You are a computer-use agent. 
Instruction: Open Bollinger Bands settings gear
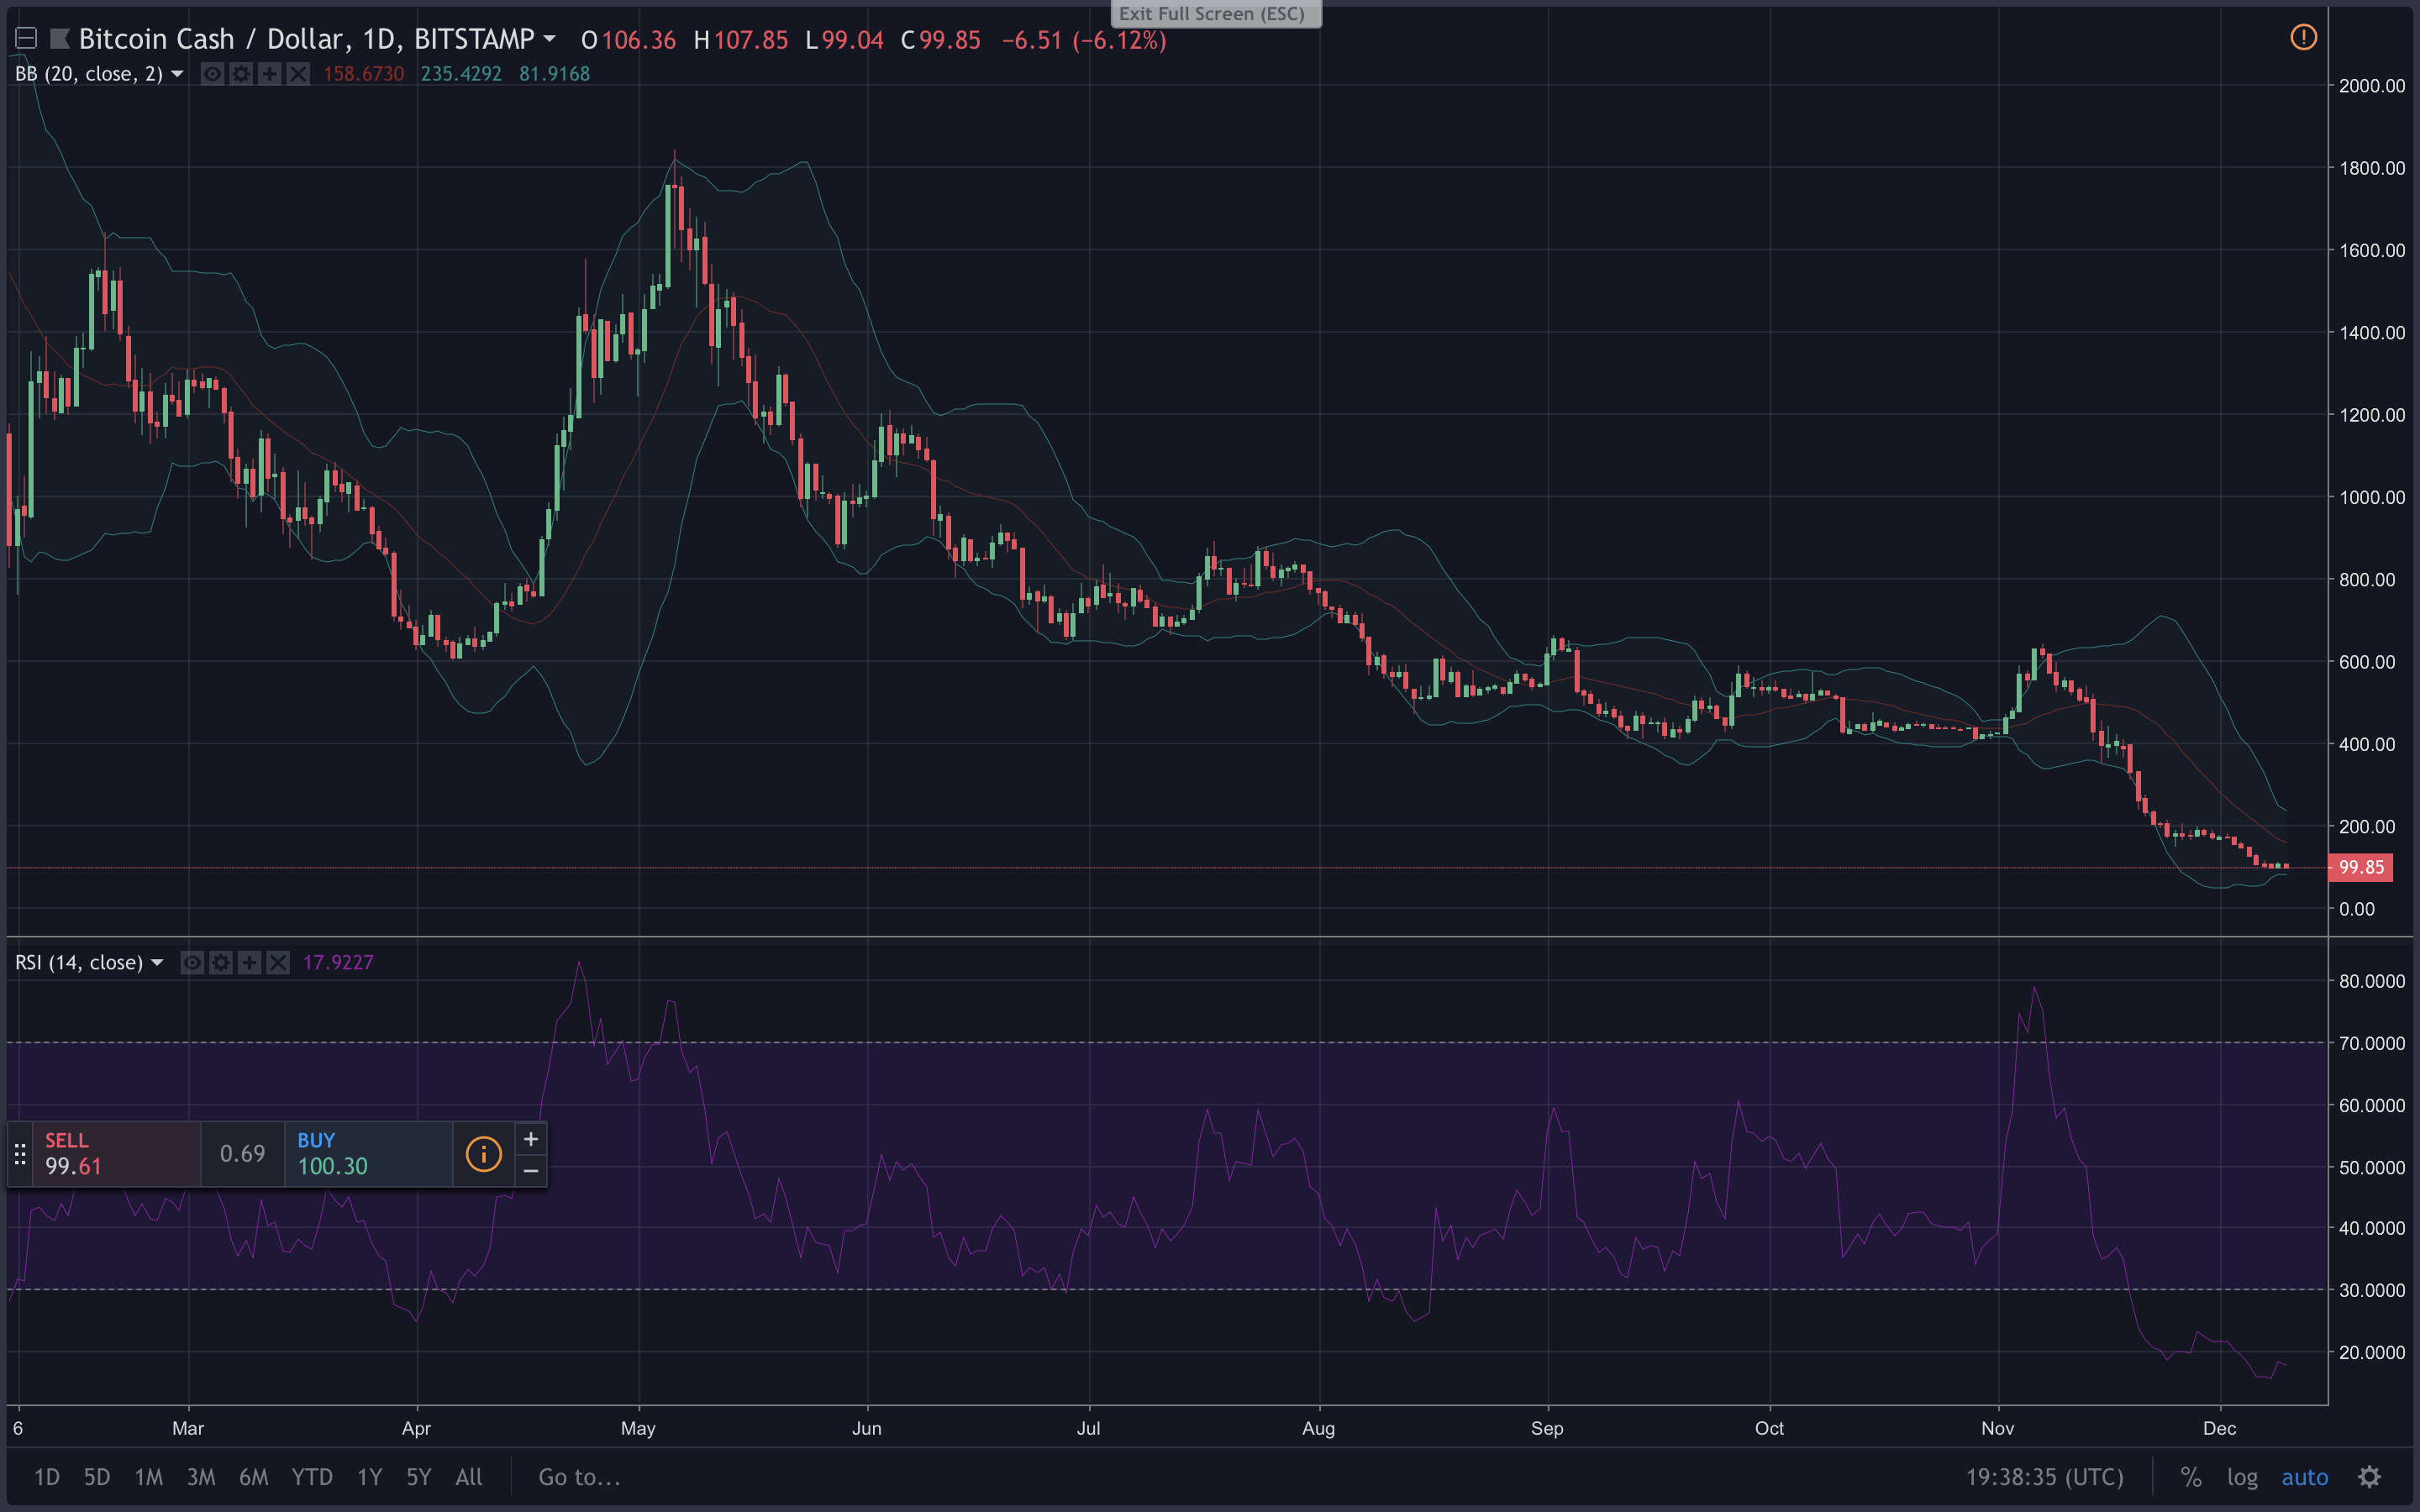[241, 74]
